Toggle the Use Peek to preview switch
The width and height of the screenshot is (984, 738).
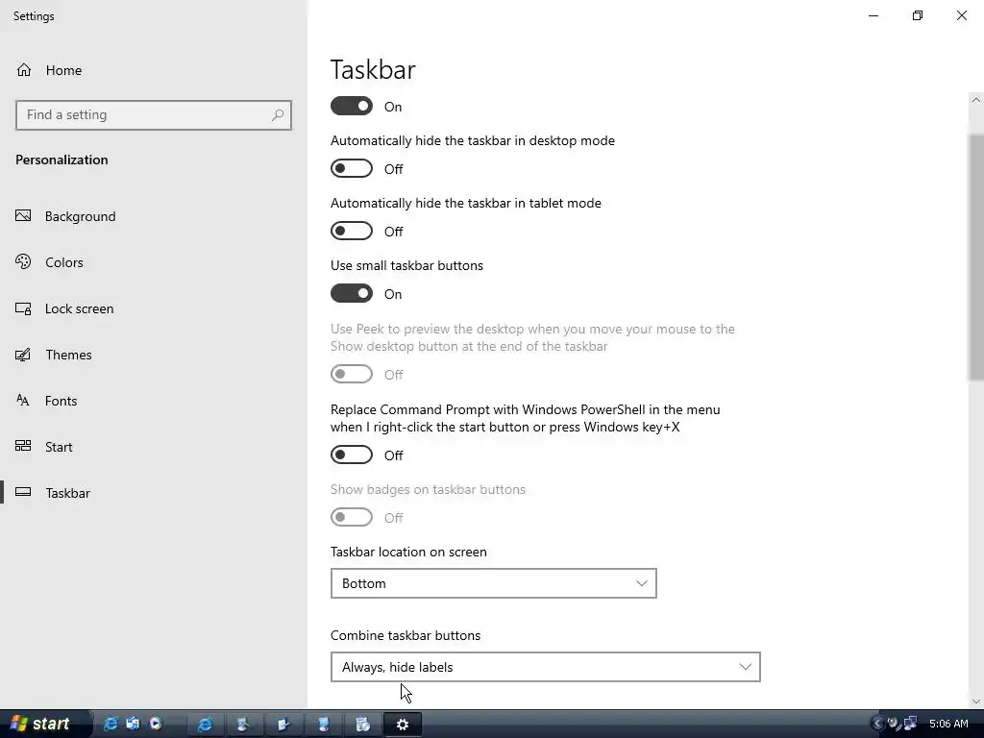click(352, 374)
